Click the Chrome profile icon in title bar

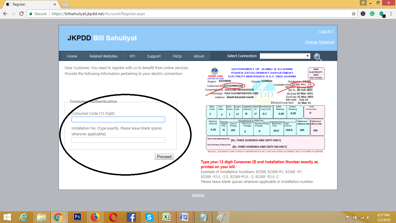click(363, 3)
